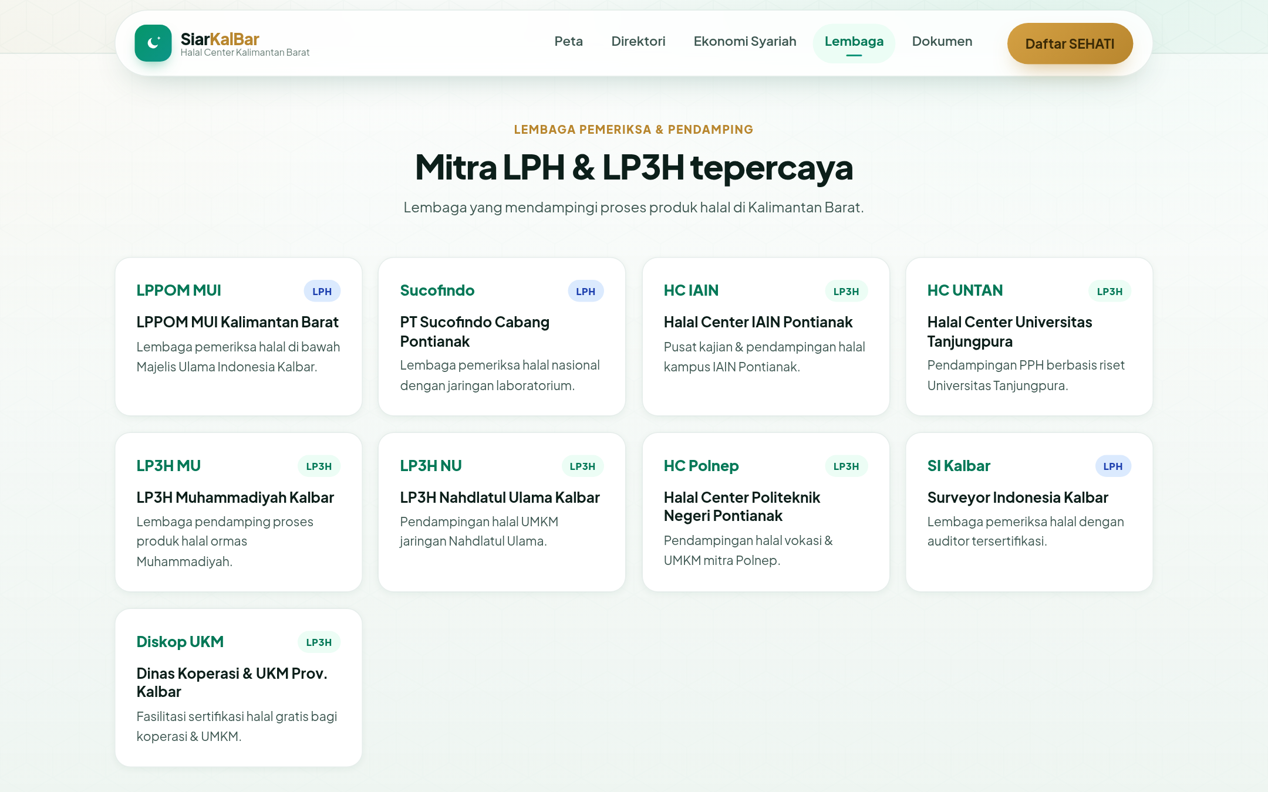
Task: Click the LPH badge on the SI Kalbar card
Action: click(x=1112, y=466)
